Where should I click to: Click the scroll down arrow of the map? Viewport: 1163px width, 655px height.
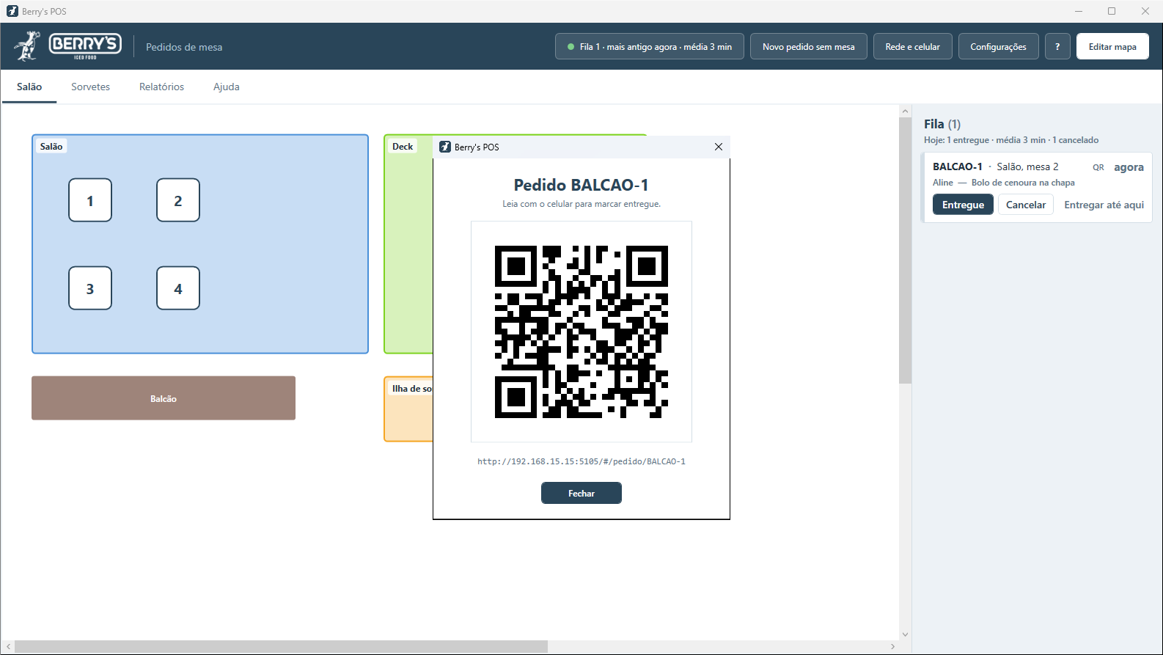(905, 634)
